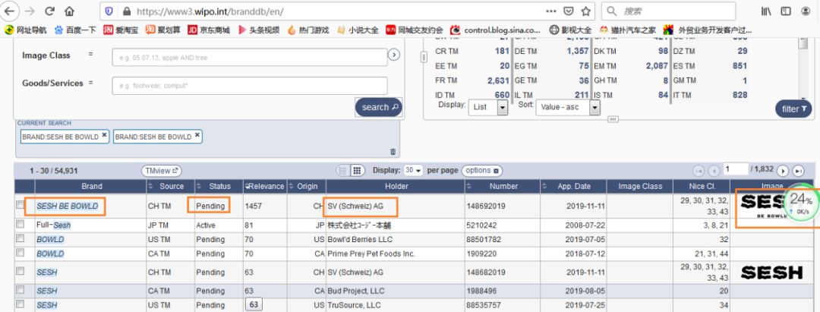
Task: Bookmark this page with the star
Action: tap(585, 11)
